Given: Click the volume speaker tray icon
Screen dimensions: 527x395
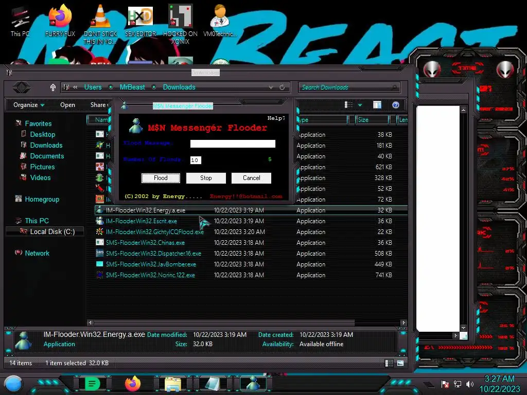Looking at the screenshot, I should pos(470,384).
